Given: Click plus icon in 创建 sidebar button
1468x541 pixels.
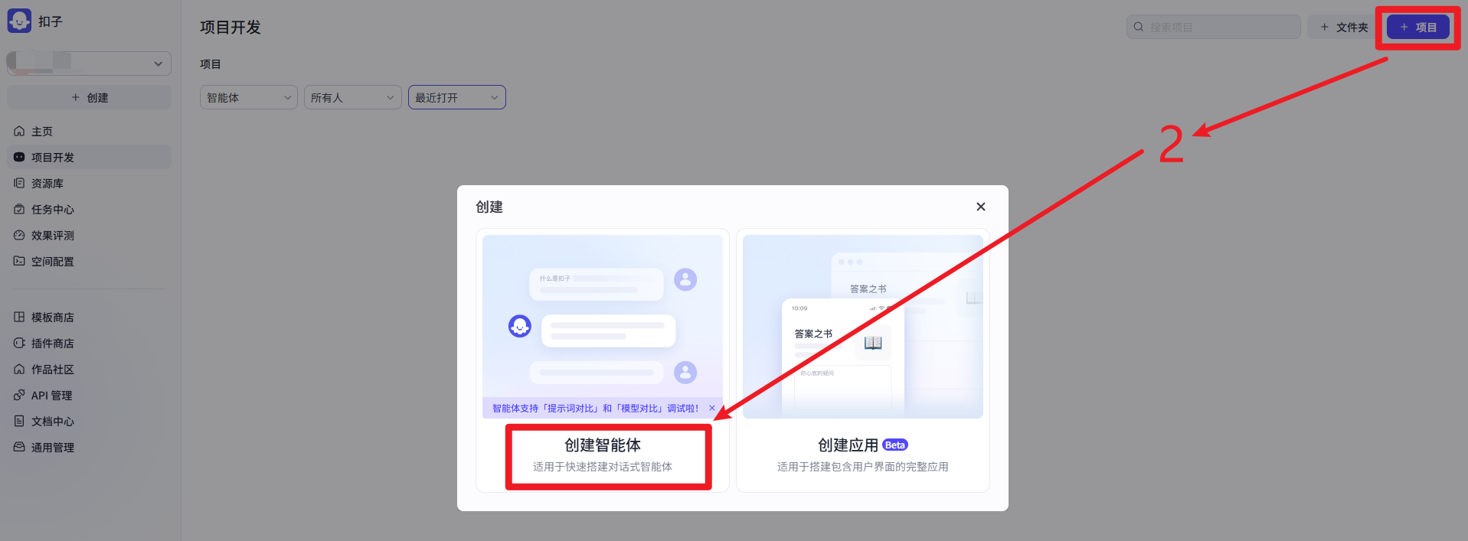Looking at the screenshot, I should [x=75, y=98].
